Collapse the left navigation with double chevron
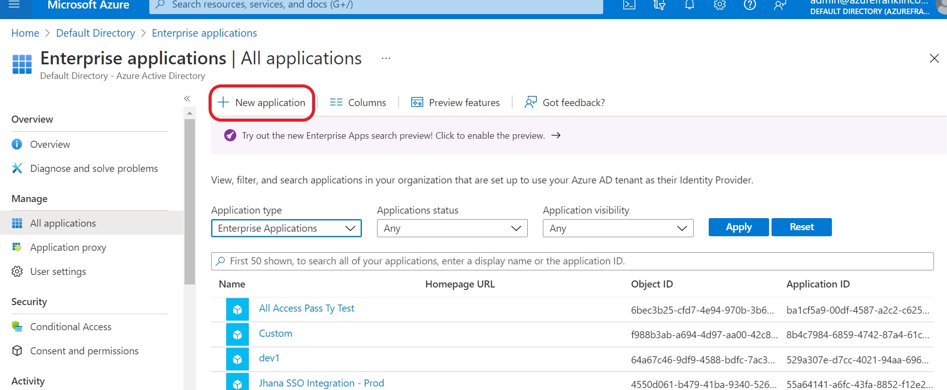Screen dimensions: 947x390 pyautogui.click(x=187, y=99)
